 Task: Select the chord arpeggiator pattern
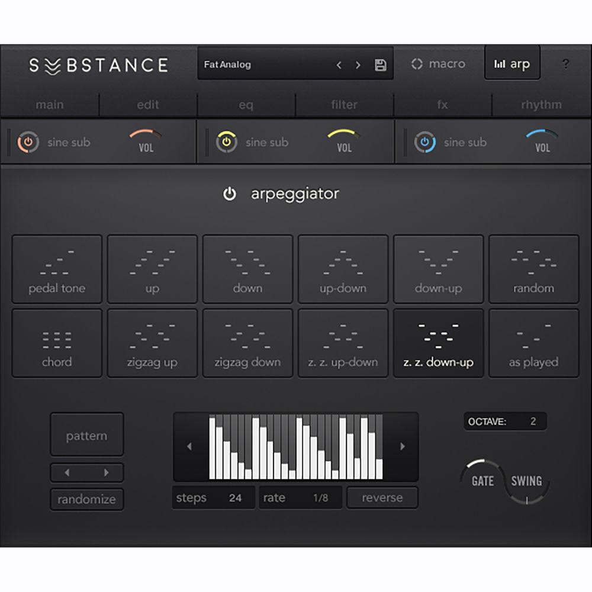tap(57, 343)
